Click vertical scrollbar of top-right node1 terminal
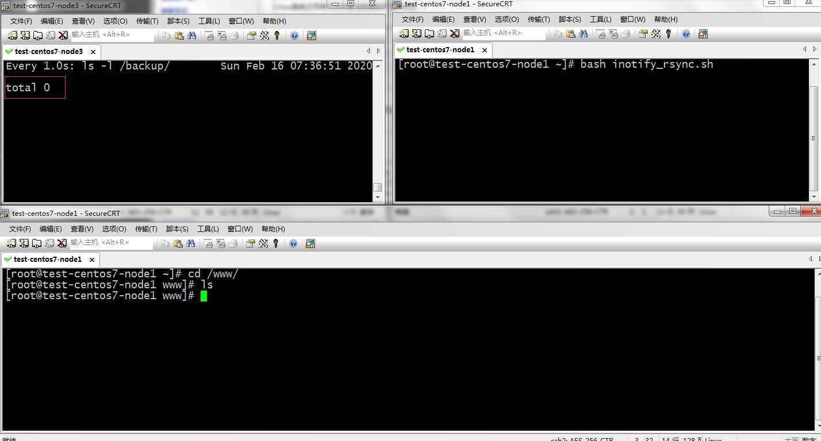Image resolution: width=821 pixels, height=441 pixels. coord(814,130)
